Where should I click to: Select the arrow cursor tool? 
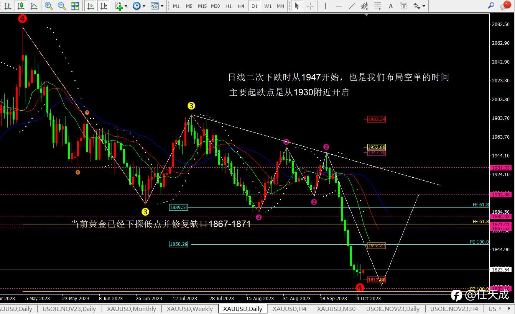[x=296, y=6]
